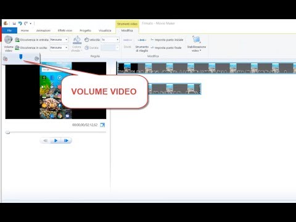Click the save icon in quick access toolbar
The image size is (296, 222).
[x=14, y=23]
